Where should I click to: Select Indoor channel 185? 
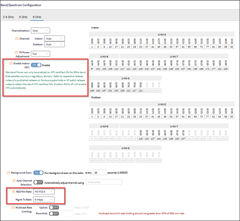[226, 69]
